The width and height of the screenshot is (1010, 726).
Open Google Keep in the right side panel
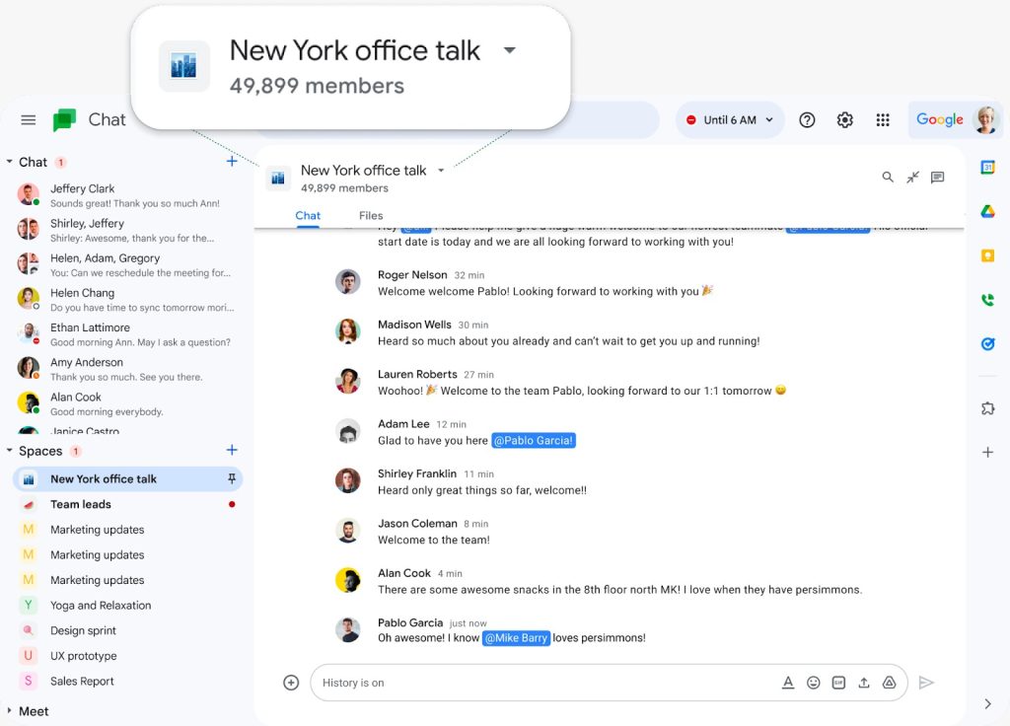(x=987, y=254)
